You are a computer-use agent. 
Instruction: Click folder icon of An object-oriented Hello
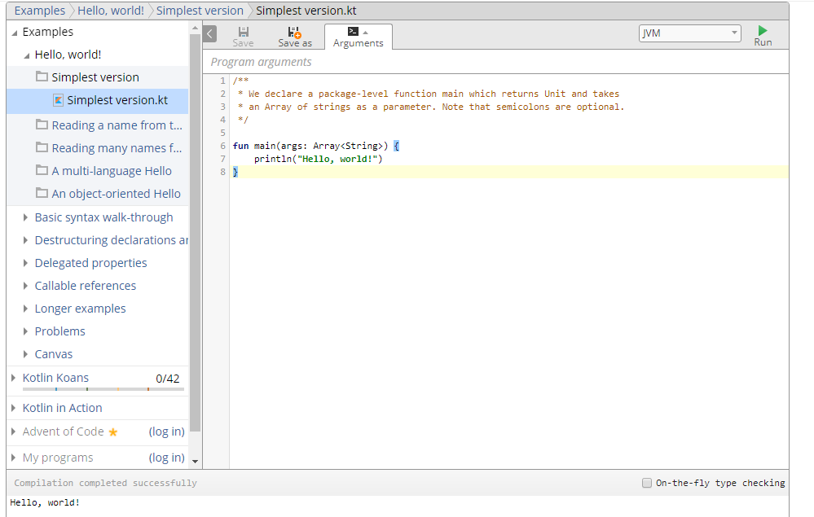[42, 193]
